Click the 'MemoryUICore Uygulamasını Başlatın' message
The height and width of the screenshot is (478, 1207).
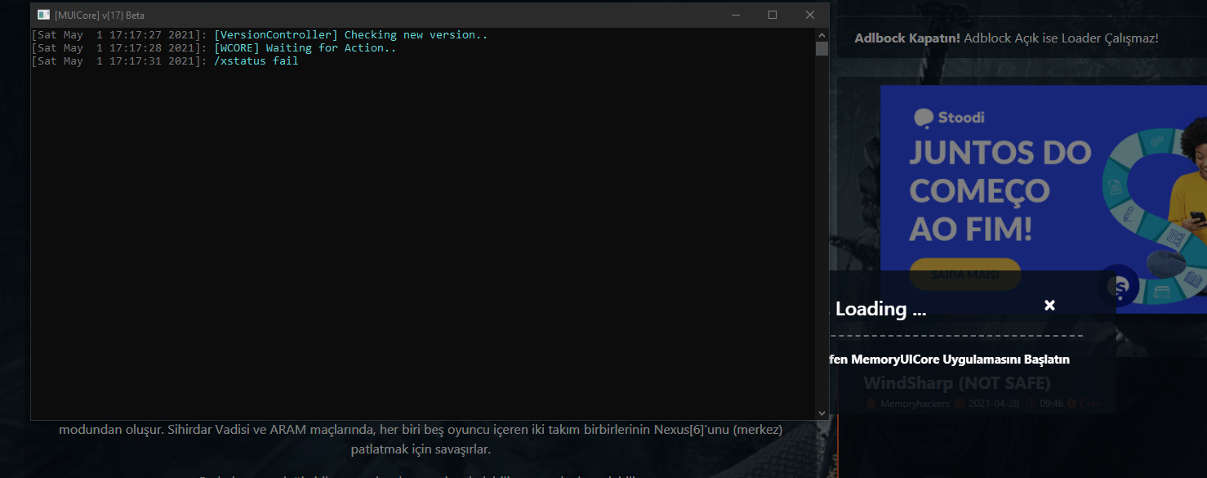pyautogui.click(x=960, y=359)
